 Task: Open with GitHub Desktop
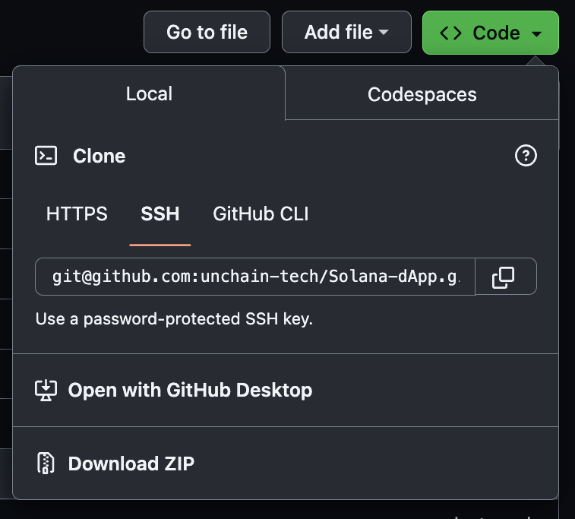(x=286, y=391)
